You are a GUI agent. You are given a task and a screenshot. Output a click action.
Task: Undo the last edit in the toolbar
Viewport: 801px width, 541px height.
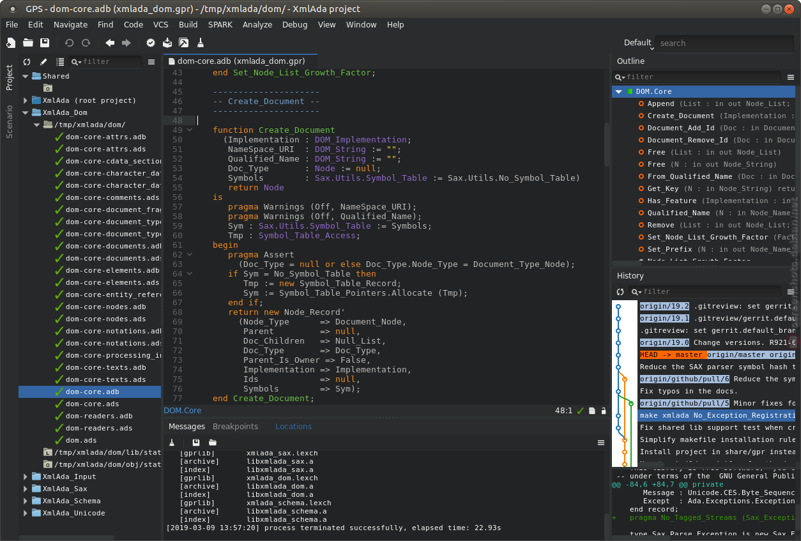click(69, 43)
